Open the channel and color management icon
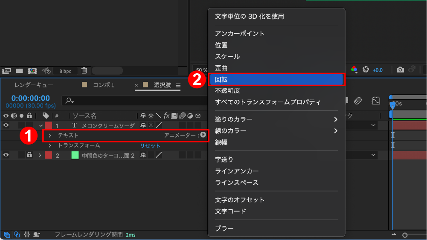 point(354,69)
